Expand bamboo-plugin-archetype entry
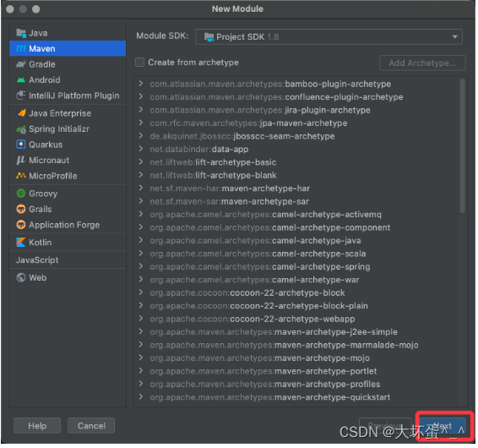 point(141,84)
